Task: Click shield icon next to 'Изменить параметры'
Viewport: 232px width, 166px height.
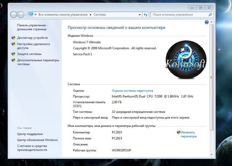Action: 179,132
